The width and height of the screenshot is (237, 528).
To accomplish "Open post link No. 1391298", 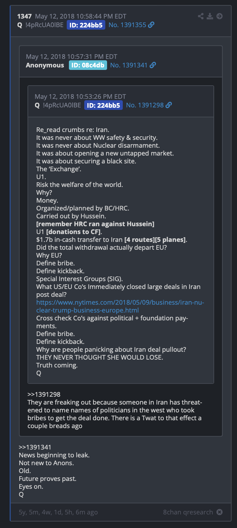I will coord(145,105).
